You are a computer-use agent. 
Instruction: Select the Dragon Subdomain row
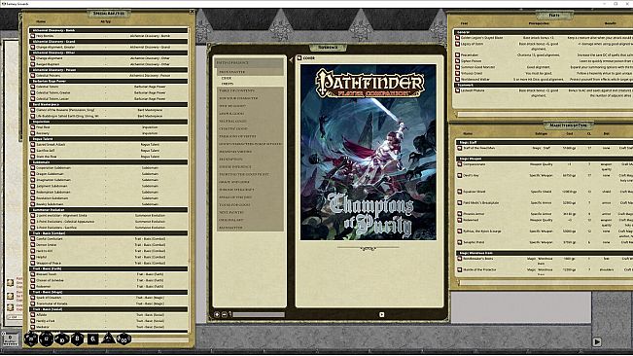pos(108,174)
